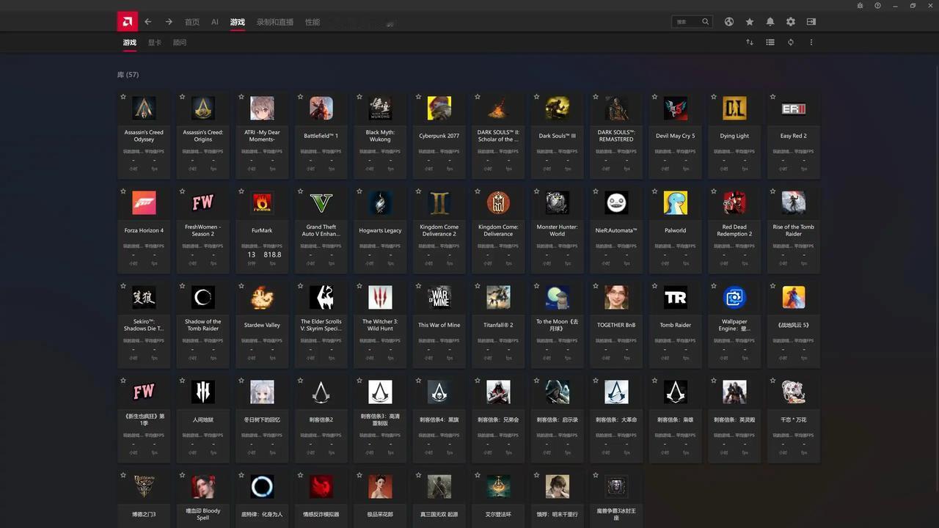
Task: Open the three-dot more options menu
Action: tap(811, 43)
